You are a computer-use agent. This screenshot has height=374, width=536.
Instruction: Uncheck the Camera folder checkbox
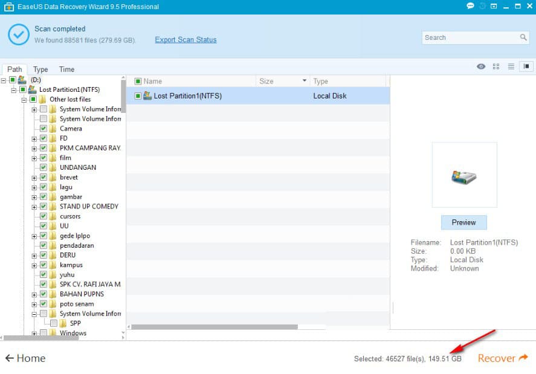(44, 129)
